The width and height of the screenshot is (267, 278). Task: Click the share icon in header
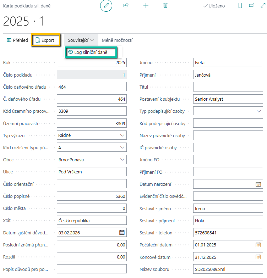coord(126,6)
